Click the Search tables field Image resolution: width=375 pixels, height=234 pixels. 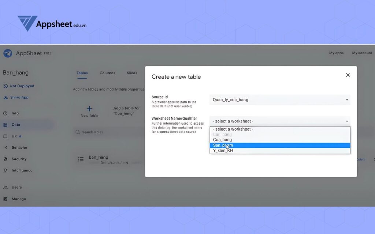106,132
